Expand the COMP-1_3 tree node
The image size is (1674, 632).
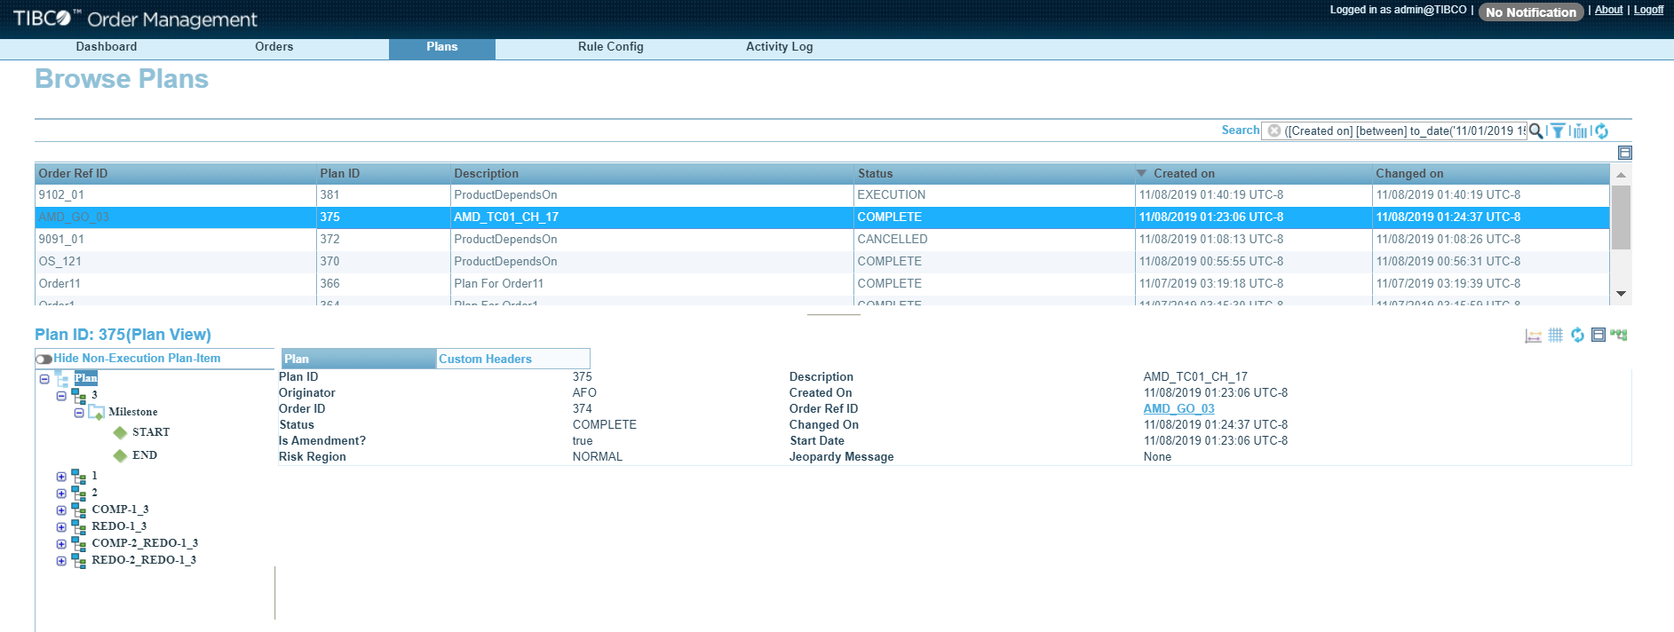click(x=61, y=510)
